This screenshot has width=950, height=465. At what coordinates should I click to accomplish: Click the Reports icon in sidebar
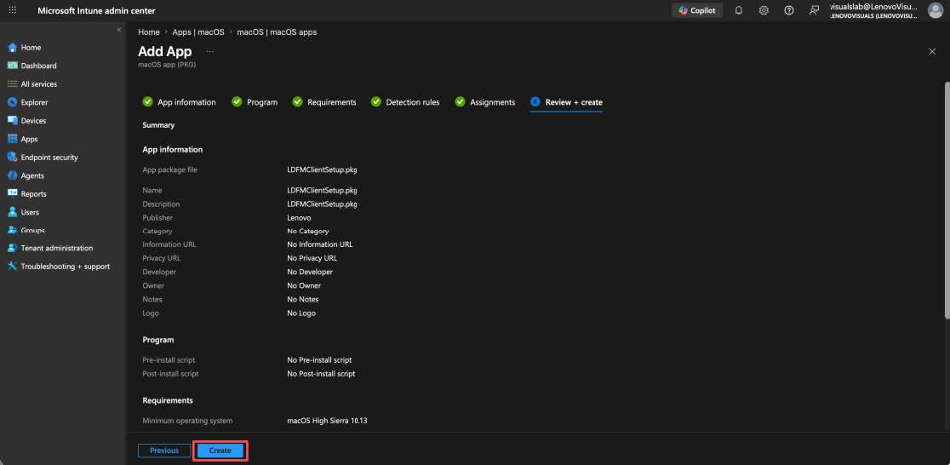click(x=12, y=194)
